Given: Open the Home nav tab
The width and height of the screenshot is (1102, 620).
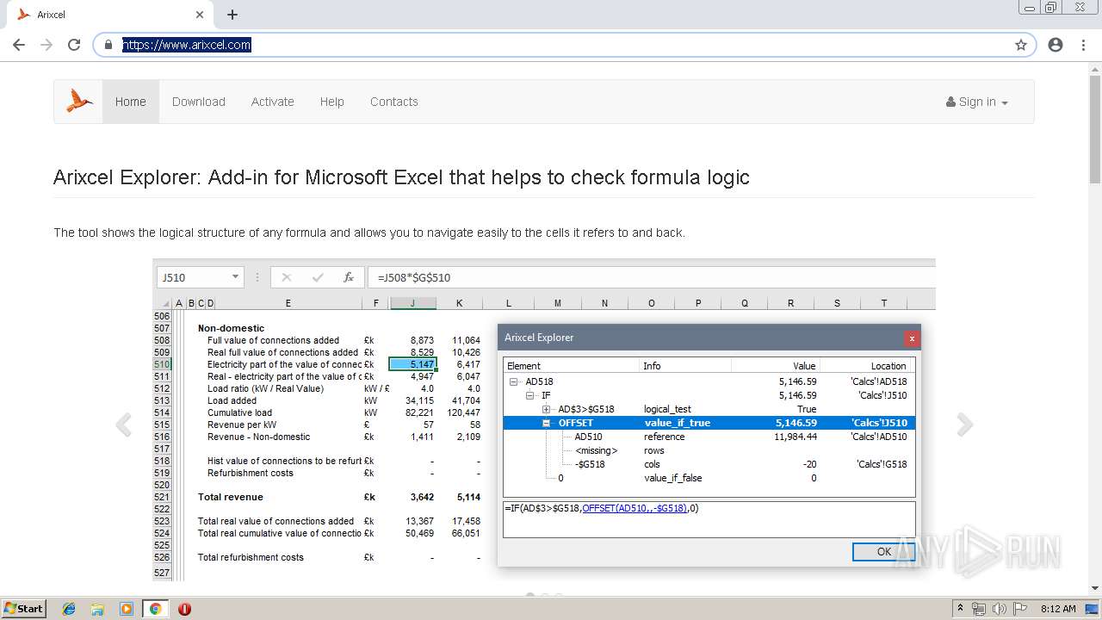Looking at the screenshot, I should (x=131, y=102).
